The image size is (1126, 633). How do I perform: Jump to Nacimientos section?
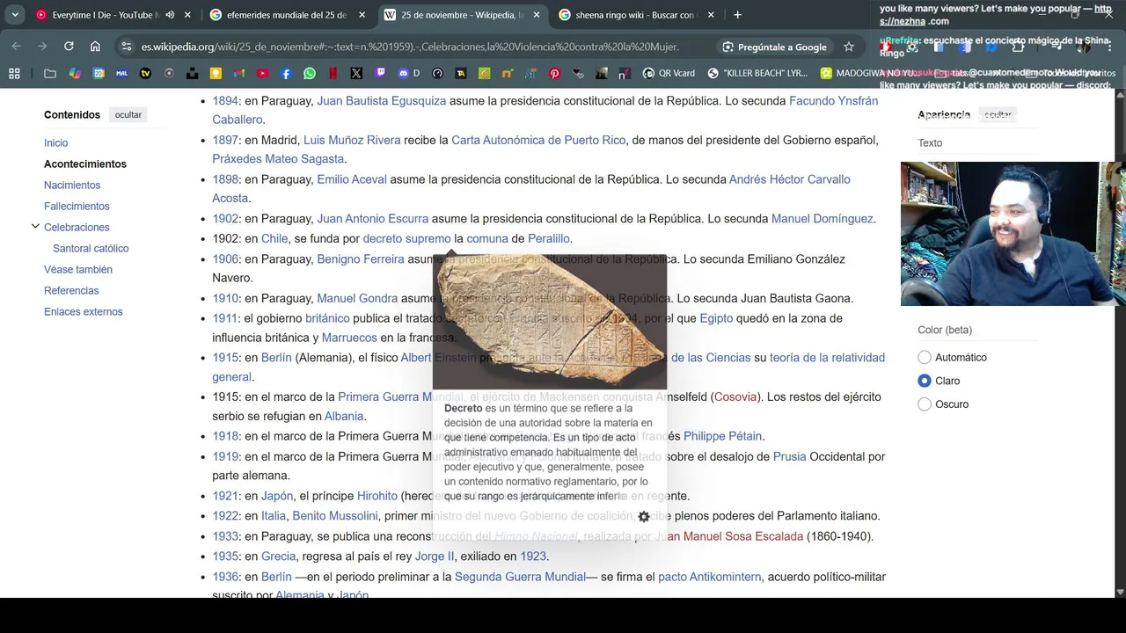coord(72,185)
